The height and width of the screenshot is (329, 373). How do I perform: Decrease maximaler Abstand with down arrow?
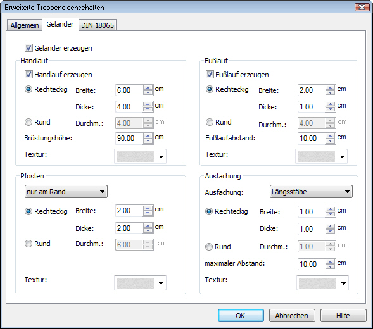pyautogui.click(x=330, y=267)
